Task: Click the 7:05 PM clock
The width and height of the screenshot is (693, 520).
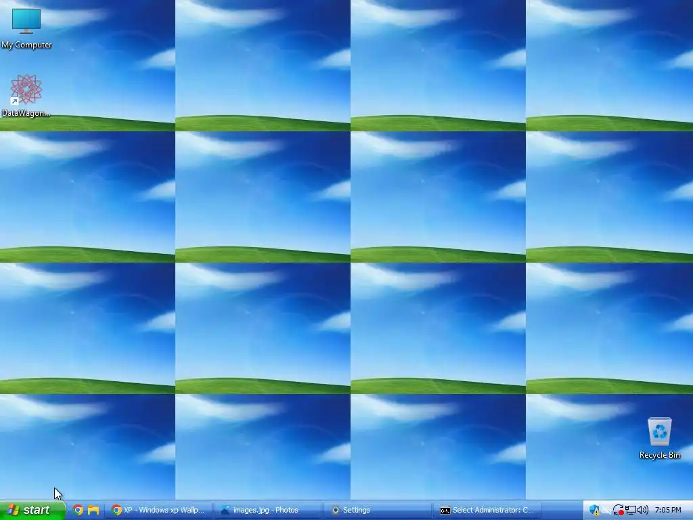Action: pyautogui.click(x=668, y=510)
